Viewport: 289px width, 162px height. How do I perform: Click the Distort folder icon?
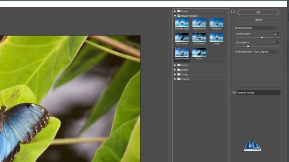[x=179, y=65]
